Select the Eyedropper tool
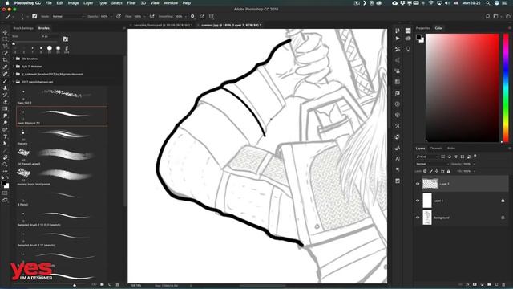 pyautogui.click(x=5, y=67)
